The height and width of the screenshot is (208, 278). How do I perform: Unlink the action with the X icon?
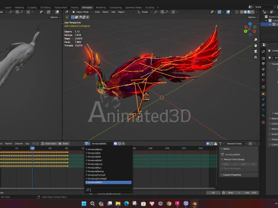123,143
